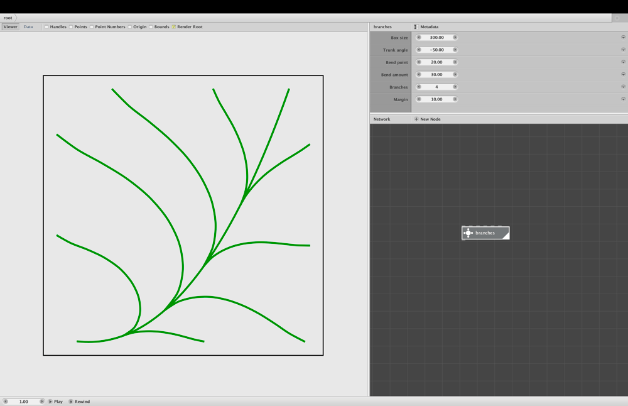
Task: Click the Bend point label
Action: (397, 62)
